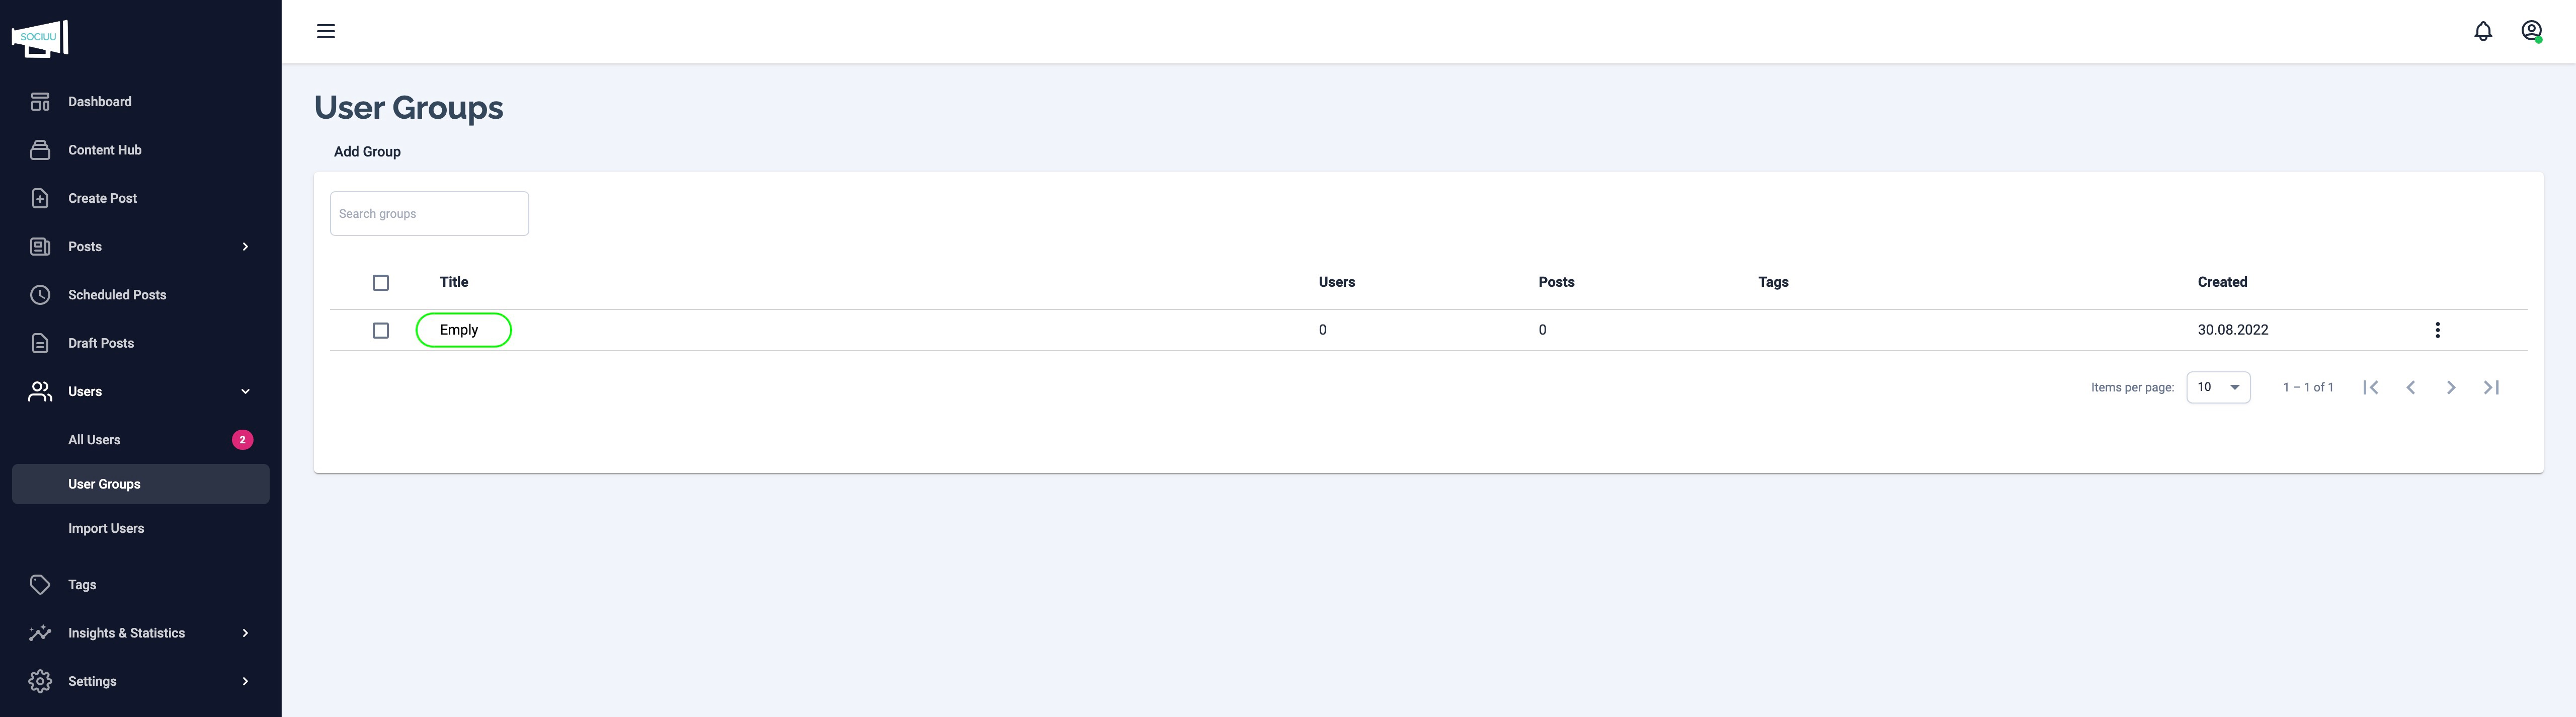Click the Add Group button

367,152
